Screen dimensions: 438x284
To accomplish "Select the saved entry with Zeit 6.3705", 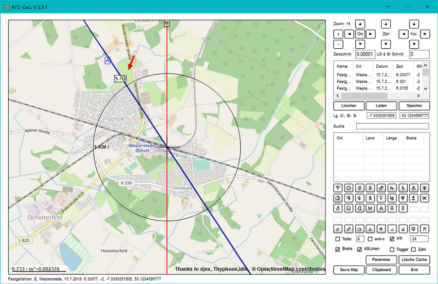I will (379, 88).
